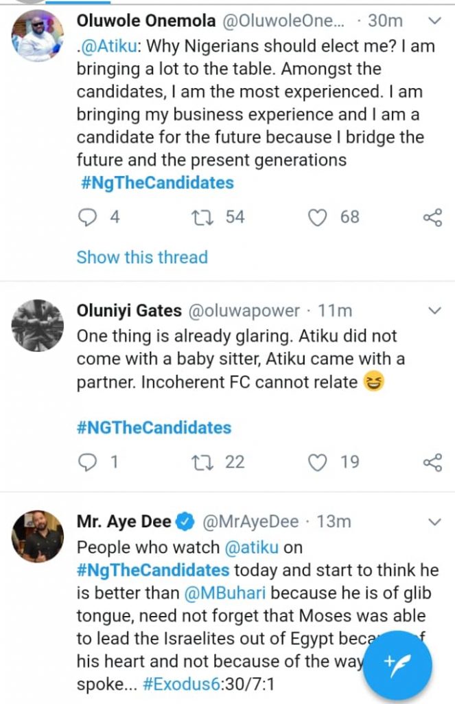Share Oluwole Onemola's tweet
The image size is (455, 704).
pyautogui.click(x=432, y=218)
